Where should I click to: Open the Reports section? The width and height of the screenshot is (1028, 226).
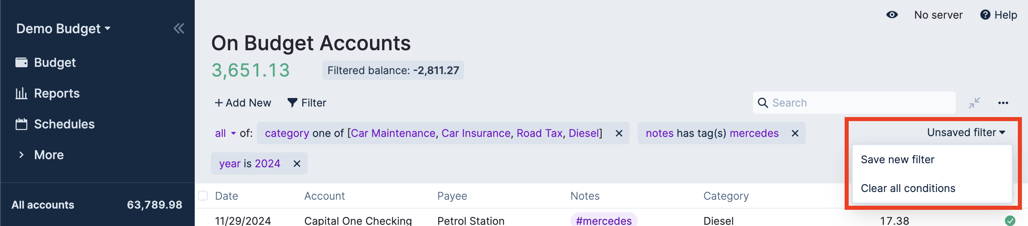coord(56,94)
